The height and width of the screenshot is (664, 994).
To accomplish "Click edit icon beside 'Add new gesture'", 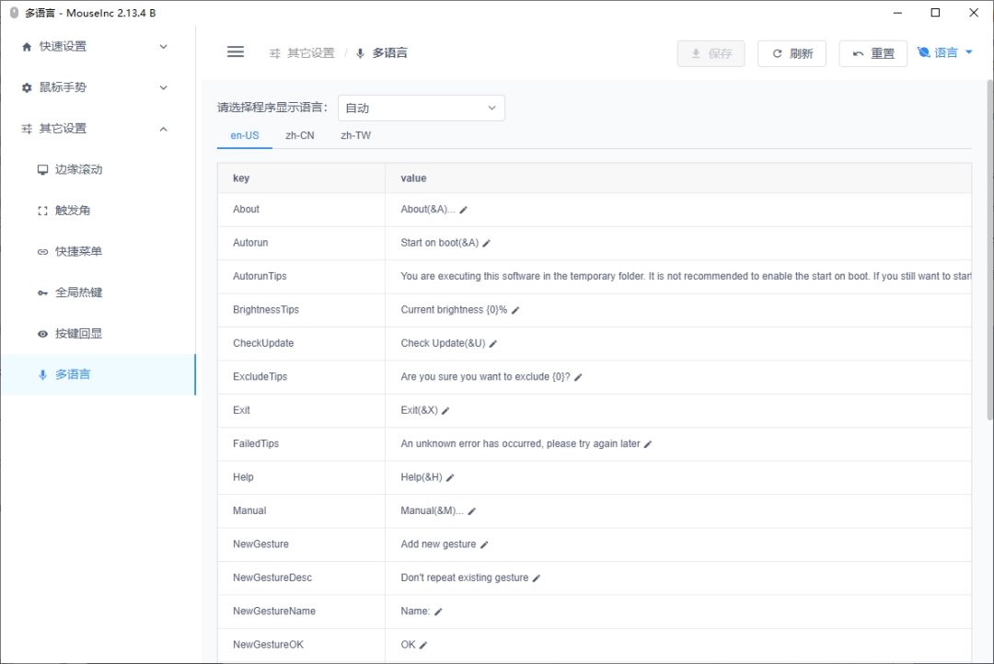I will pos(485,544).
